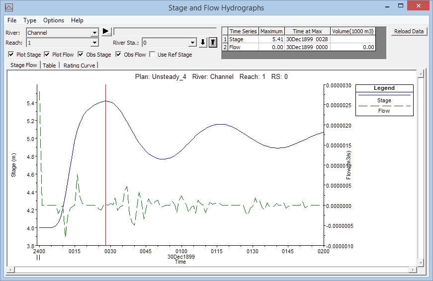Click the Stage (m) axis label
The height and width of the screenshot is (281, 433).
pos(13,165)
